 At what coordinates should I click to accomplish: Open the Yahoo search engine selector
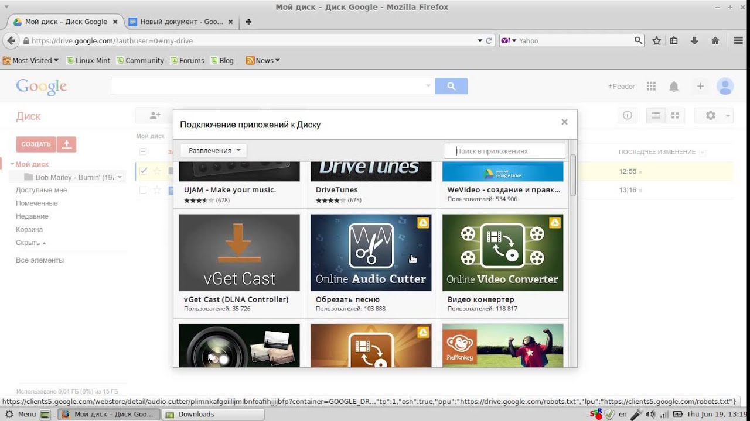click(509, 41)
